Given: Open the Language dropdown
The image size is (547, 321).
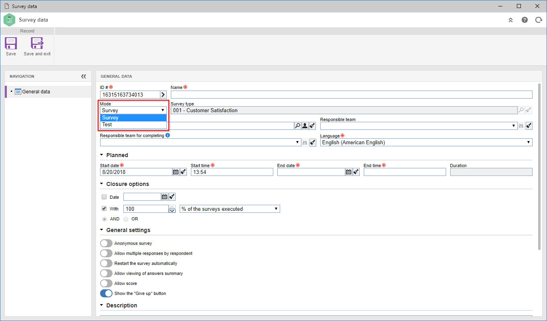Looking at the screenshot, I should [426, 142].
